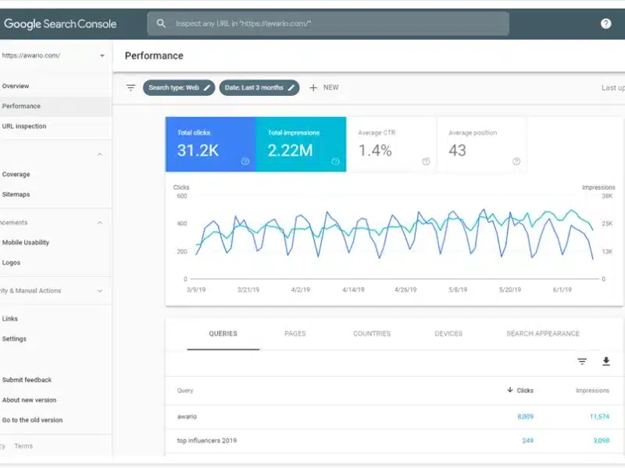
Task: Click Submit feedback link
Action: coord(27,380)
